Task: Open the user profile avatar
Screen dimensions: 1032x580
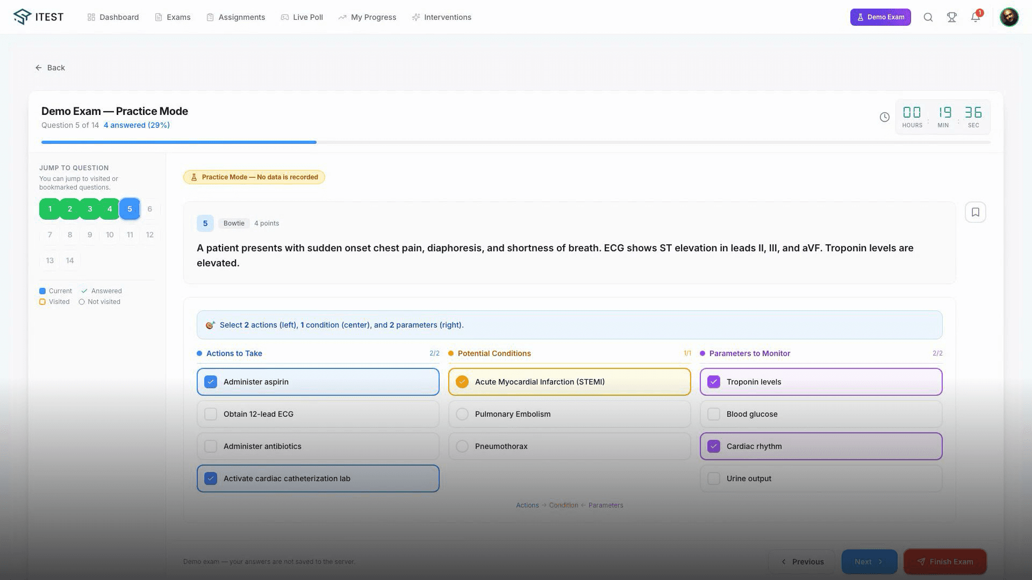Action: tap(1009, 17)
